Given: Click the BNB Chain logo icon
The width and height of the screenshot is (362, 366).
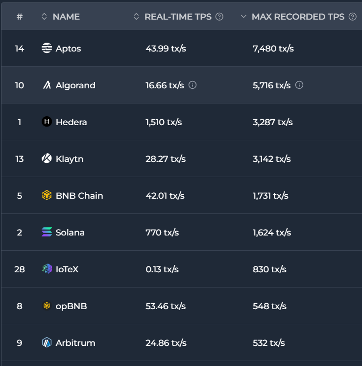Looking at the screenshot, I should (x=47, y=195).
